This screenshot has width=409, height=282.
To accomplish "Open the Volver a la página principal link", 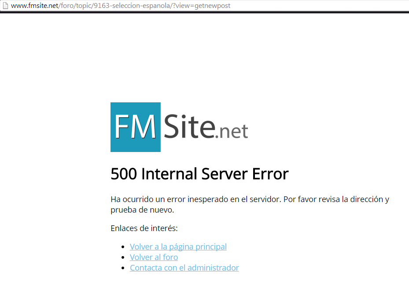I will point(178,246).
